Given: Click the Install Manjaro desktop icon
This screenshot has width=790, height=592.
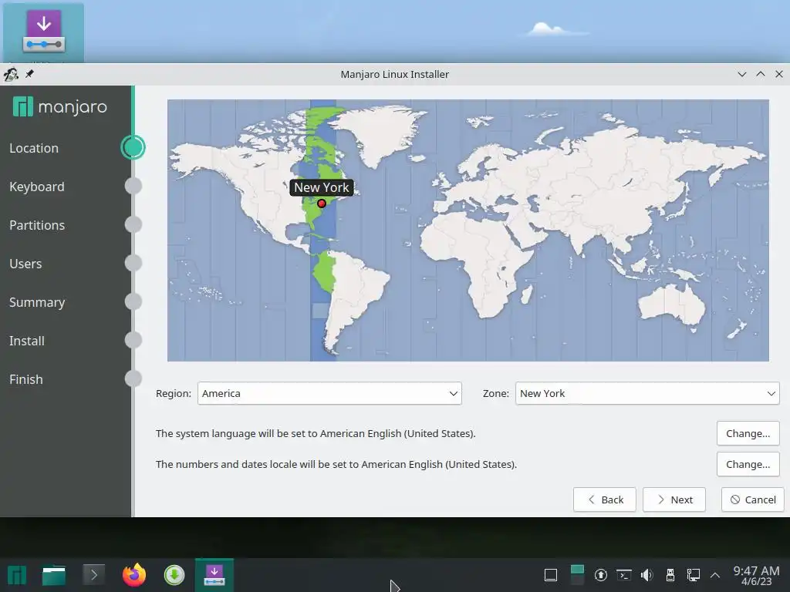Looking at the screenshot, I should [x=44, y=32].
